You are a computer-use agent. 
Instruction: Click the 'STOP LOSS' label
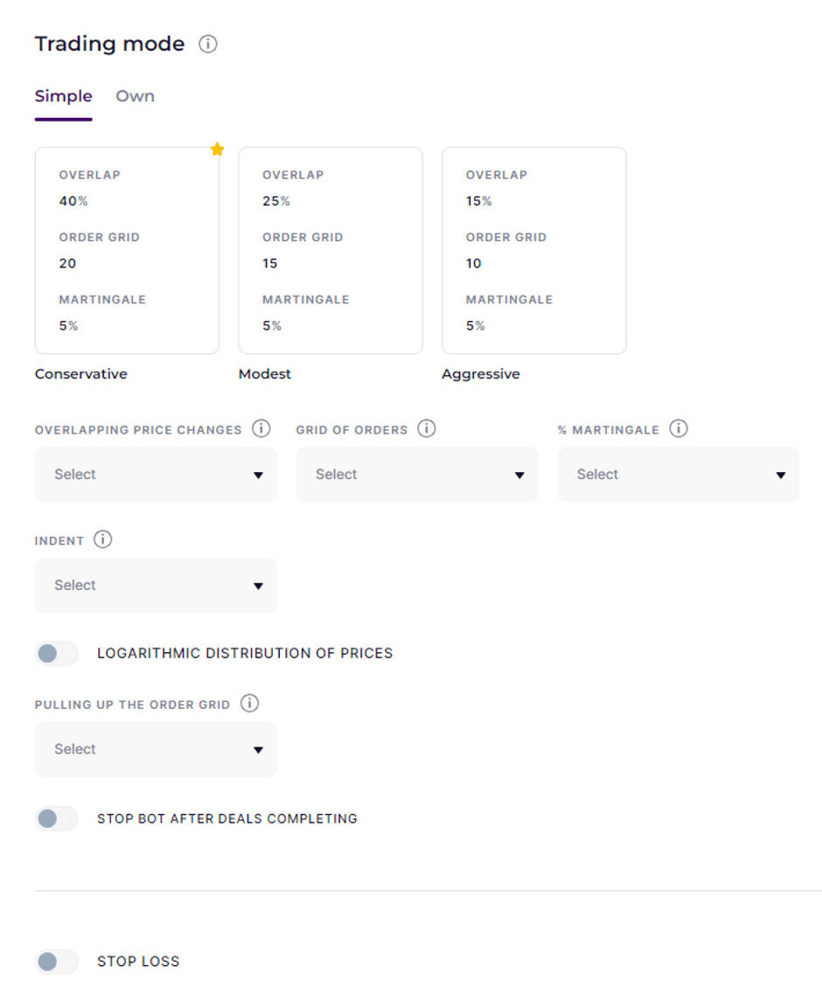point(138,962)
